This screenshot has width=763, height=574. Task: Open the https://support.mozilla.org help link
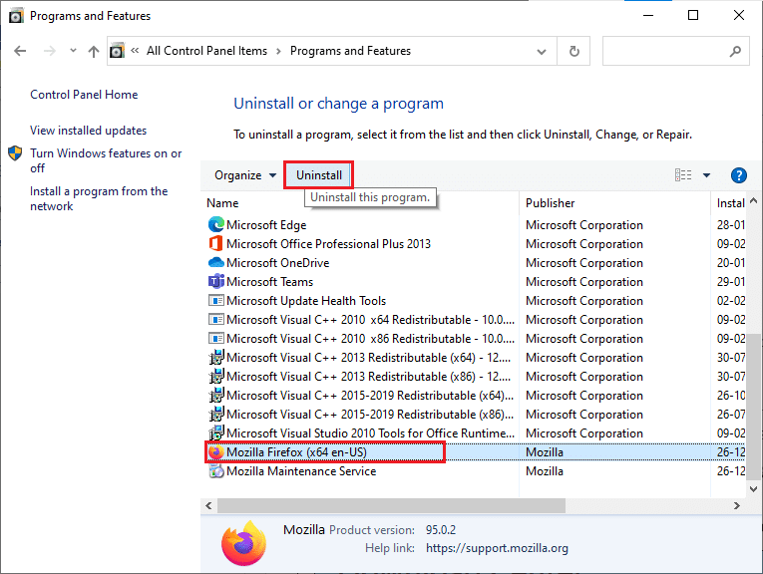(x=497, y=548)
